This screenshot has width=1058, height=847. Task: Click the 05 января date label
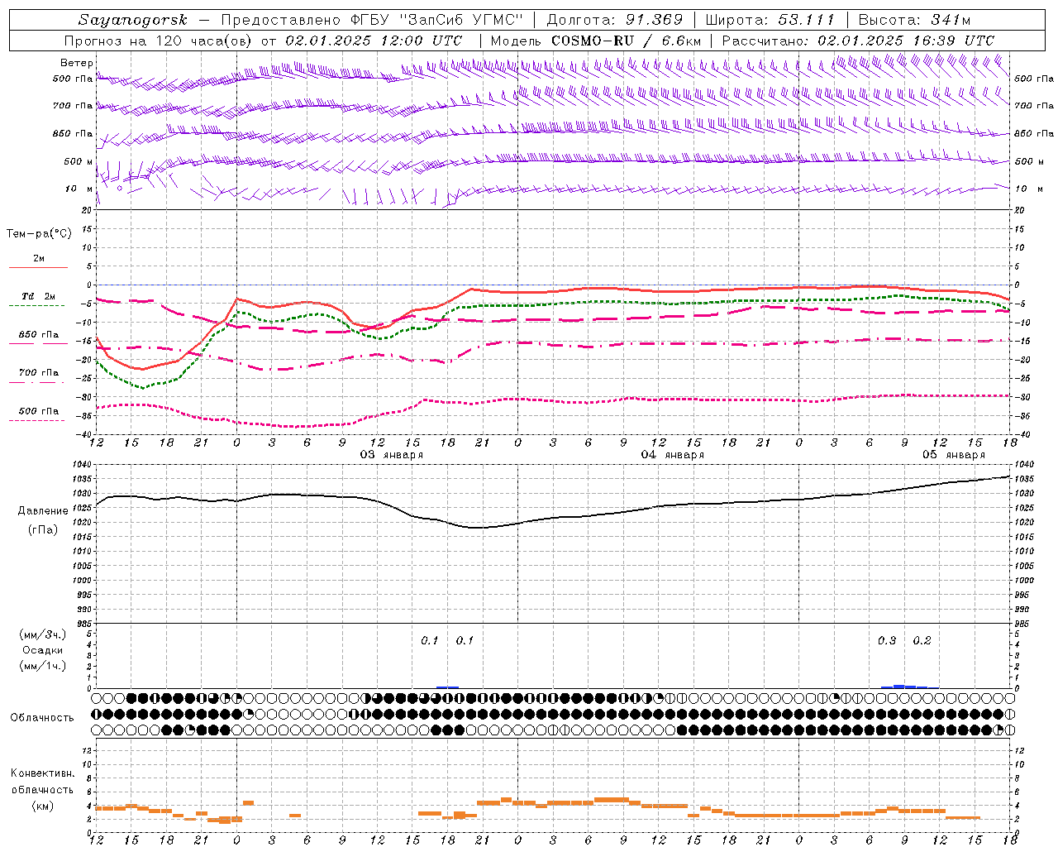[x=953, y=455]
